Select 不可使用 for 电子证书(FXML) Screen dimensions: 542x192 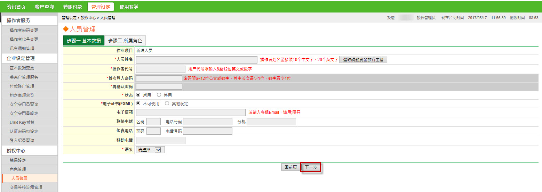click(x=138, y=103)
